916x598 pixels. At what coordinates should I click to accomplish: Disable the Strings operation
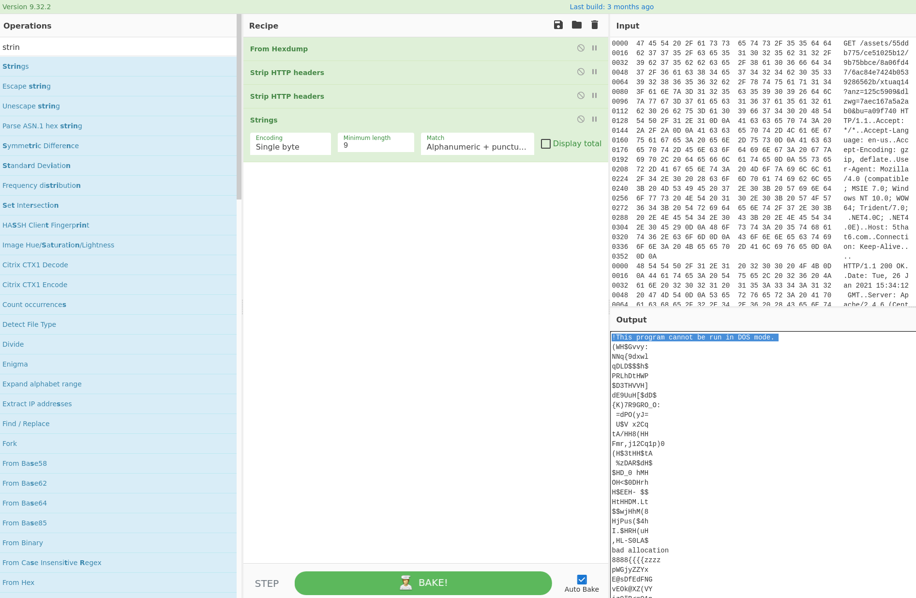coord(581,119)
